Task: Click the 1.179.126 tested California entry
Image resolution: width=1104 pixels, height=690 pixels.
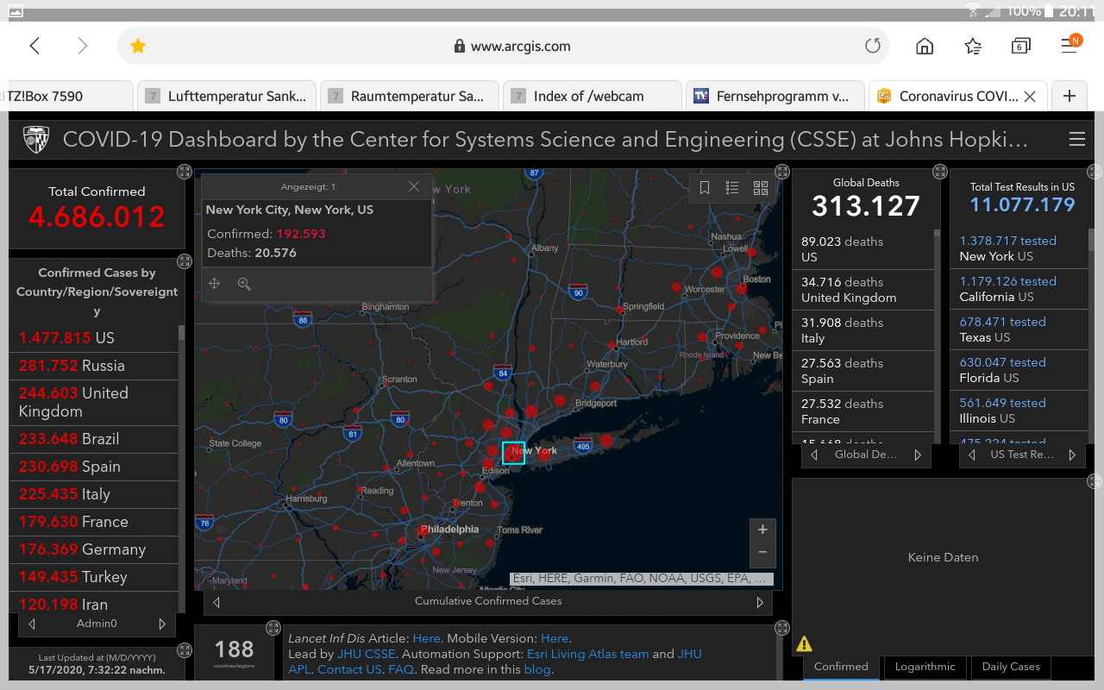Action: (x=1019, y=289)
